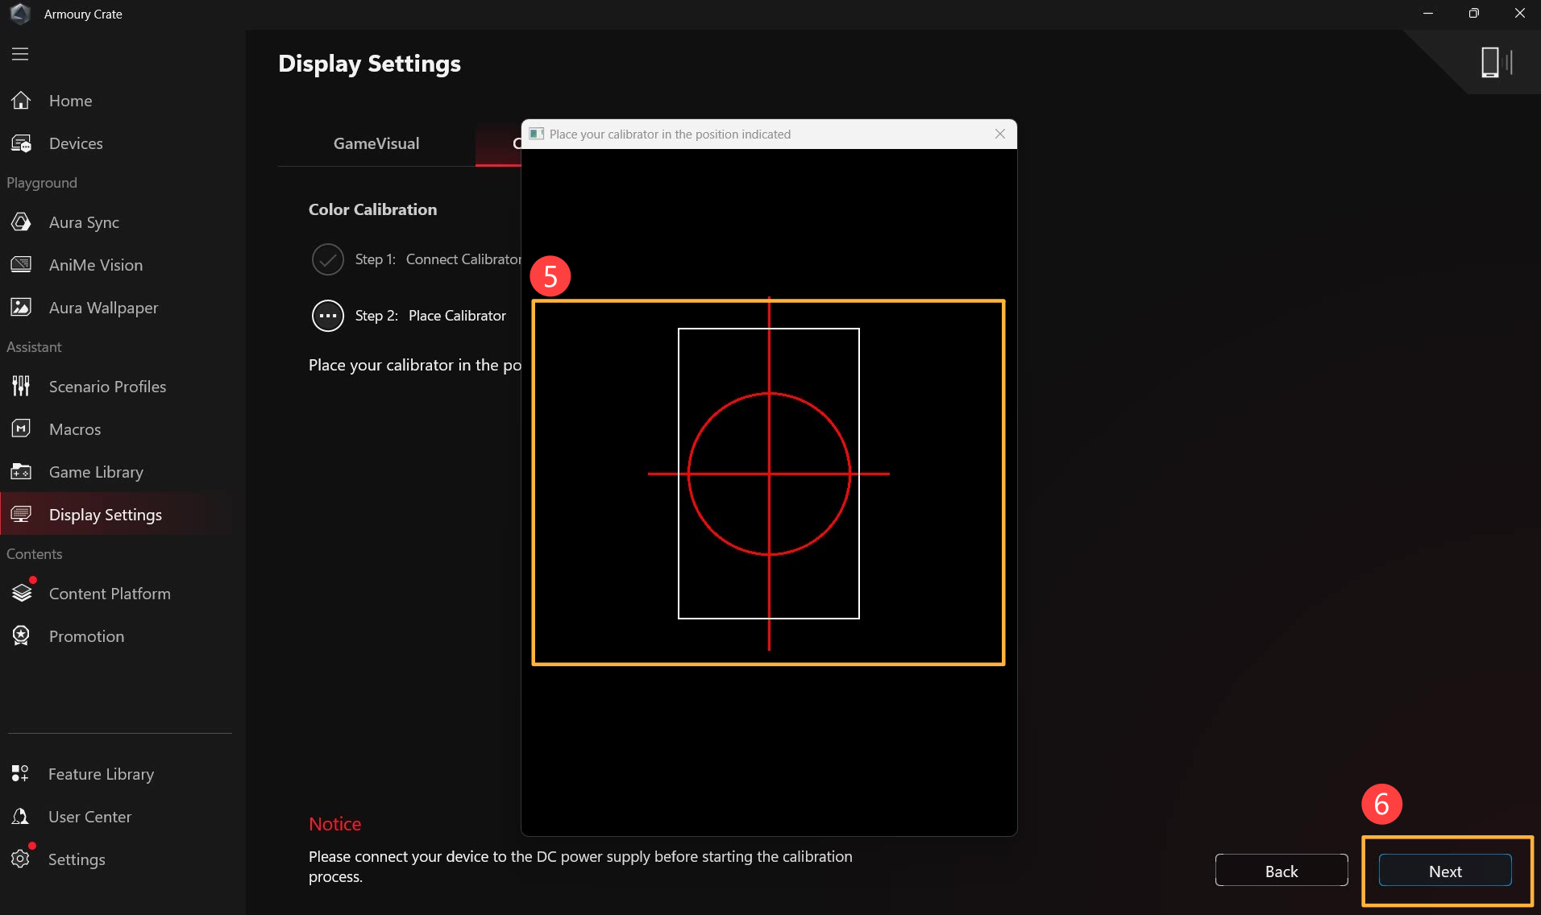This screenshot has width=1541, height=915.
Task: Click the Back button
Action: click(1281, 871)
